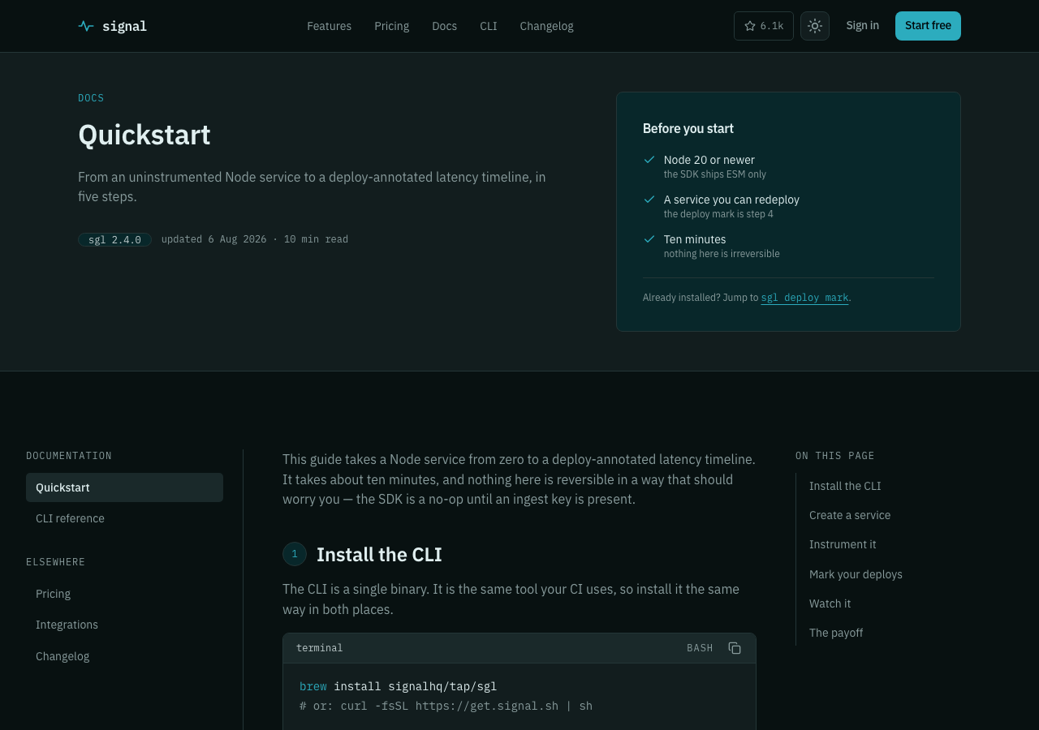The height and width of the screenshot is (730, 1039).
Task: Jump to Install the CLI section
Action: click(x=845, y=486)
